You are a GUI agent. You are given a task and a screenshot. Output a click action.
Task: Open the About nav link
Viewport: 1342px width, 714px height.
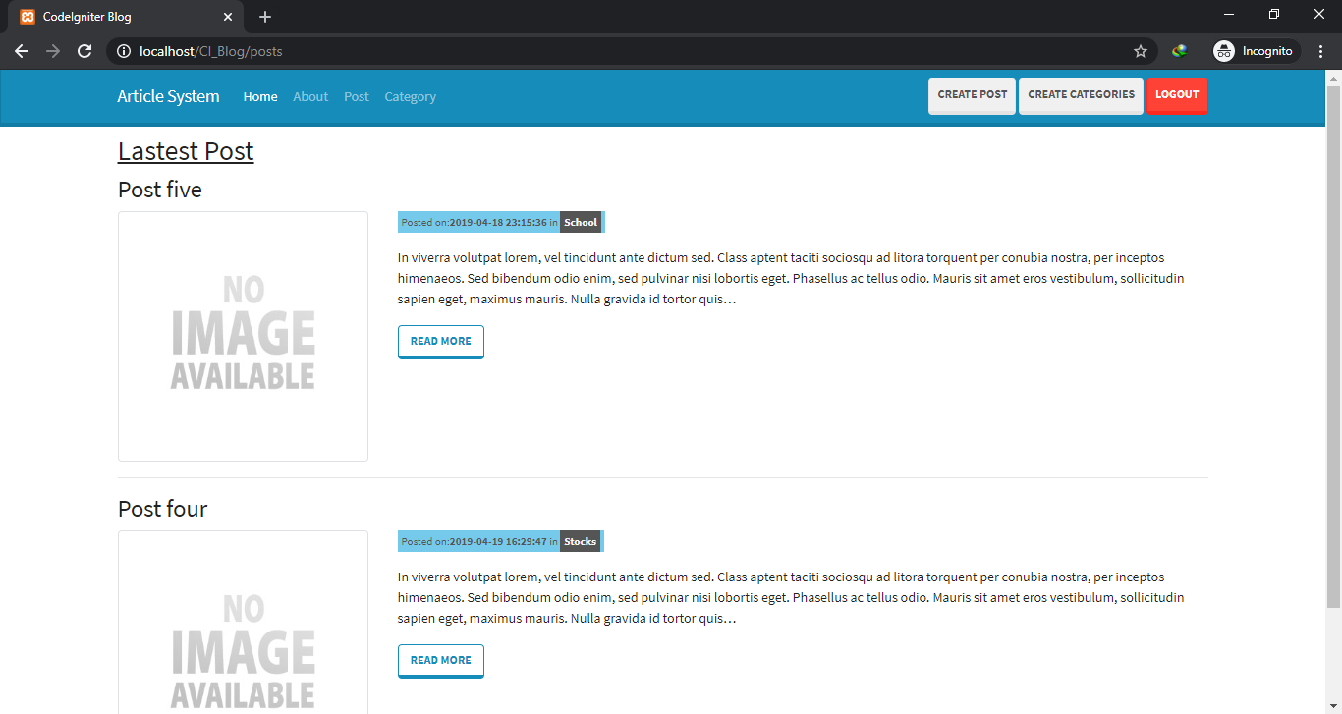[x=310, y=96]
